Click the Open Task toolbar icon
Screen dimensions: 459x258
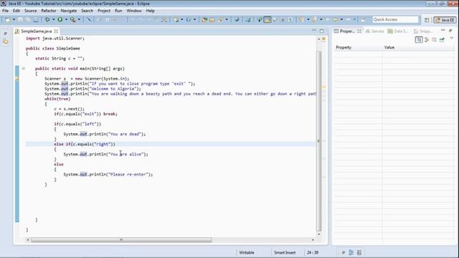(x=212, y=19)
